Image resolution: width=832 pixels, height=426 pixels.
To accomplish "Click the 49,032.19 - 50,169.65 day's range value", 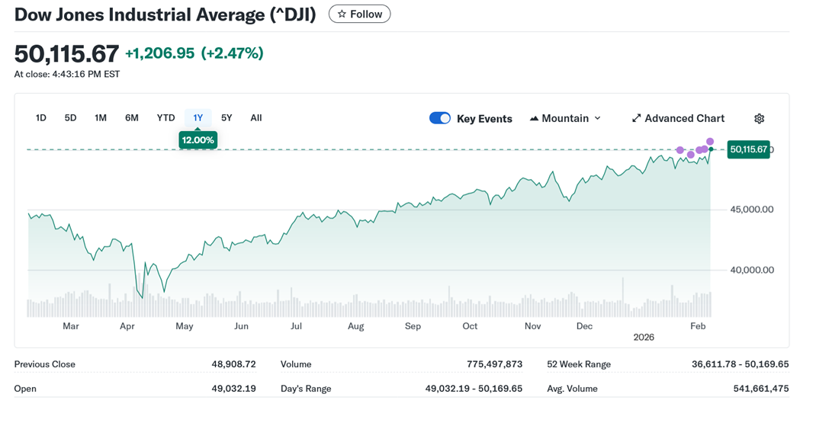I will click(x=474, y=389).
